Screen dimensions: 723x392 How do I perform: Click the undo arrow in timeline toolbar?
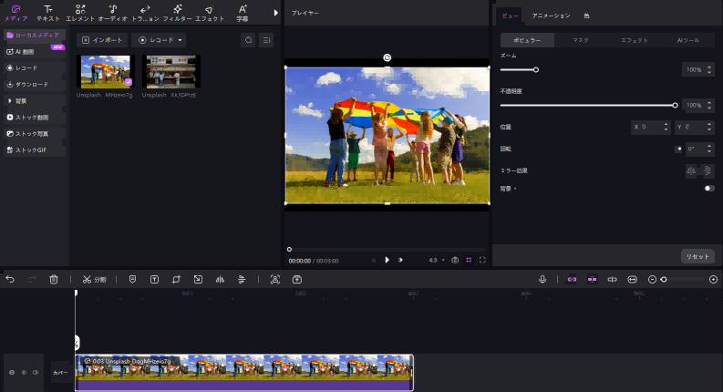[10, 279]
